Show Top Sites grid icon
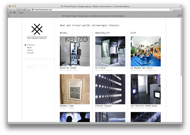The image size is (190, 135). (x=14, y=13)
